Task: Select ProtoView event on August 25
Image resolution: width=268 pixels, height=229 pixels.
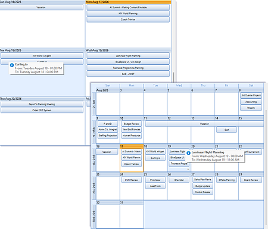Action: 155,180
